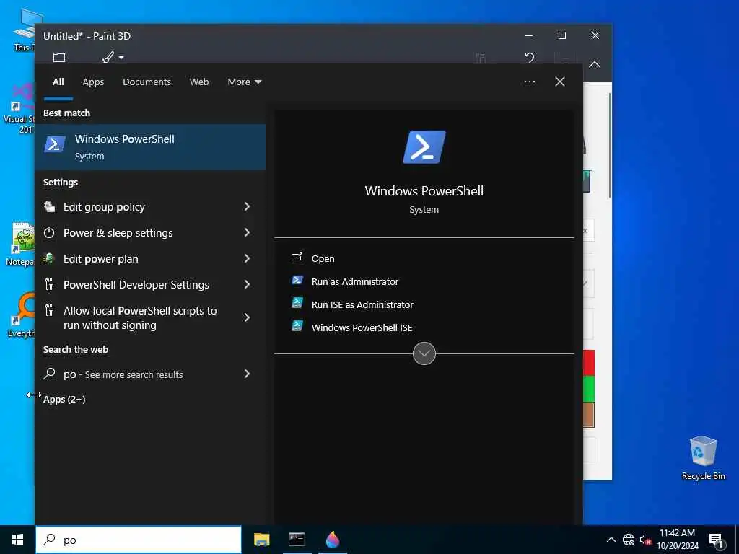Expand Allow local PowerShell scripts arrow

[247, 317]
